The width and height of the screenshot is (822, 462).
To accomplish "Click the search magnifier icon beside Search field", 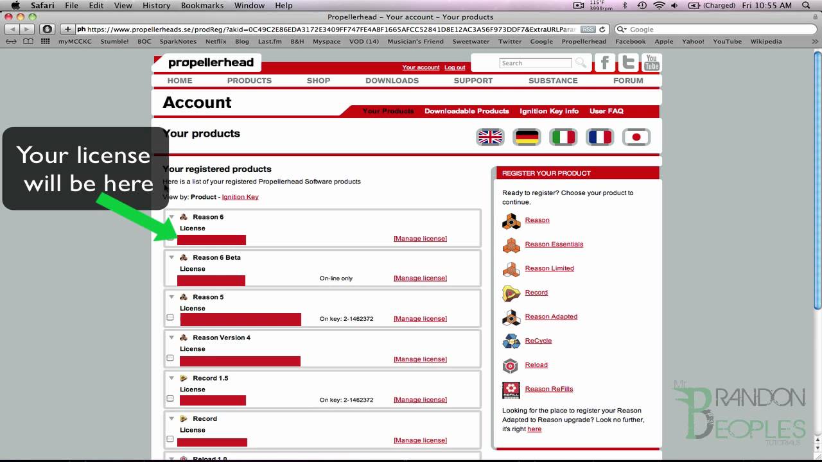I will tap(581, 63).
